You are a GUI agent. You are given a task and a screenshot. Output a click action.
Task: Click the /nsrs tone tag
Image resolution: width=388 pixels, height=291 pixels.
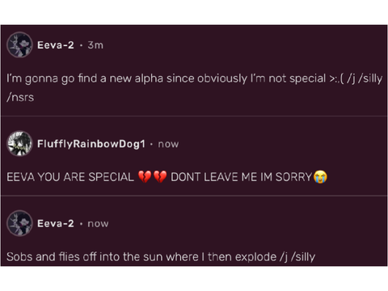click(20, 97)
